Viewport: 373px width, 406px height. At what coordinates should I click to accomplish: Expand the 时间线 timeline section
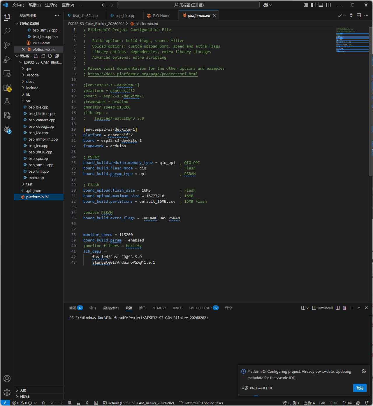pyautogui.click(x=38, y=397)
